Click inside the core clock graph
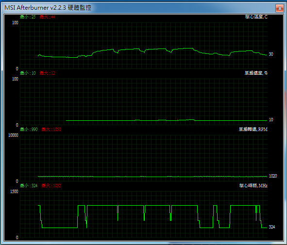The height and width of the screenshot is (245, 287). click(144, 214)
